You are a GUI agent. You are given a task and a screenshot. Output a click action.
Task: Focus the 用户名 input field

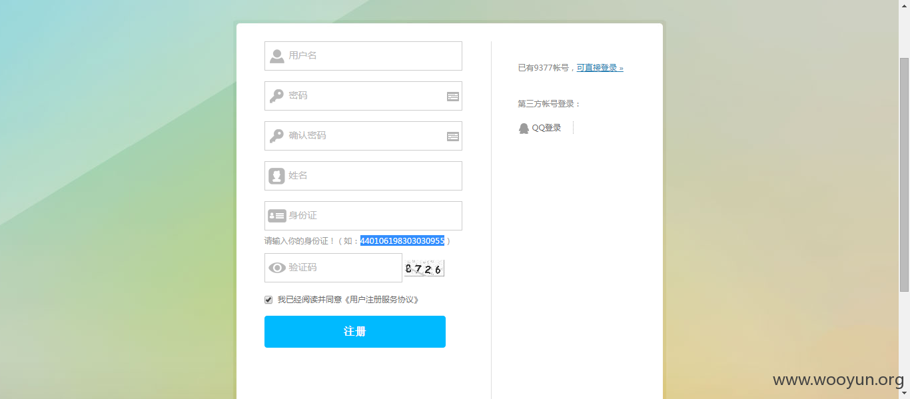click(363, 56)
